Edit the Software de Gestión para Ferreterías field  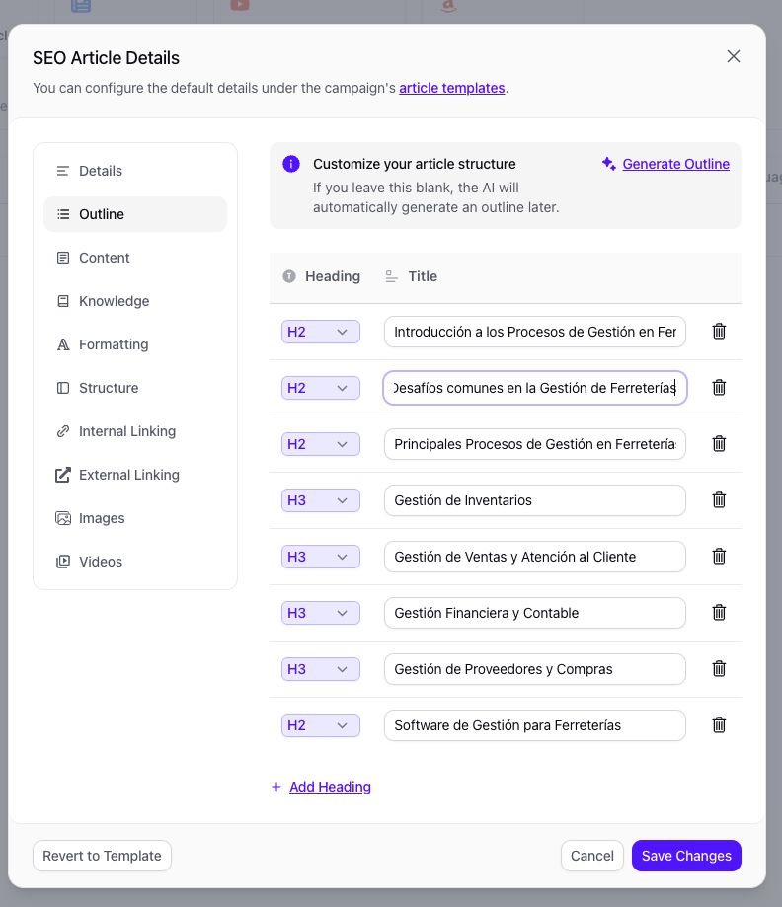tap(535, 724)
